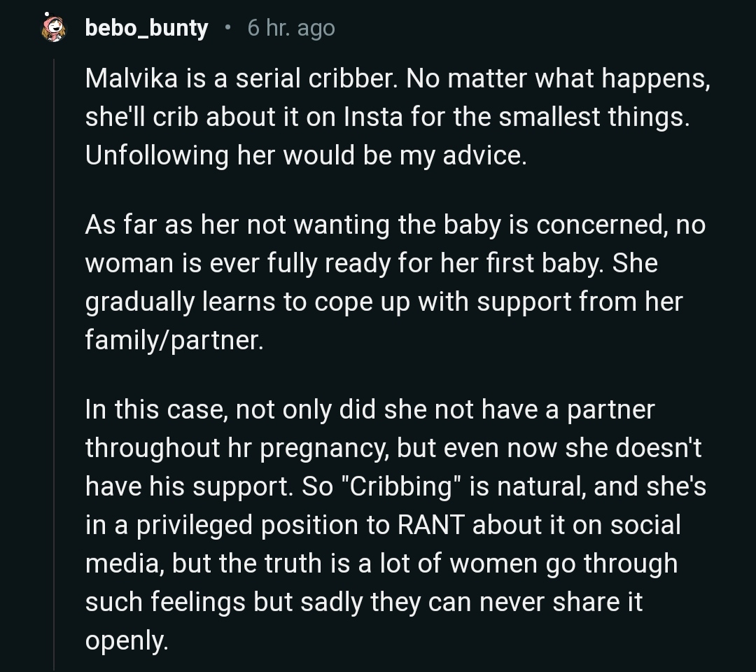
Task: Click bebo_bunty's avatar icon
Action: pyautogui.click(x=54, y=28)
